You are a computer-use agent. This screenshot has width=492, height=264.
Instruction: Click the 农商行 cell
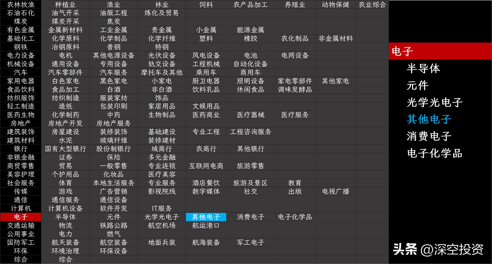point(206,149)
